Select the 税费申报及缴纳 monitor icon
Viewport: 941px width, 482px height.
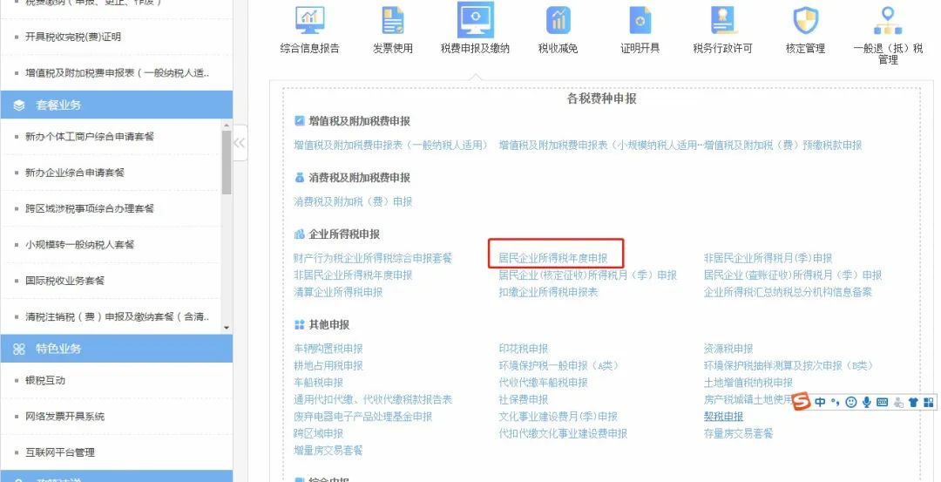point(476,20)
